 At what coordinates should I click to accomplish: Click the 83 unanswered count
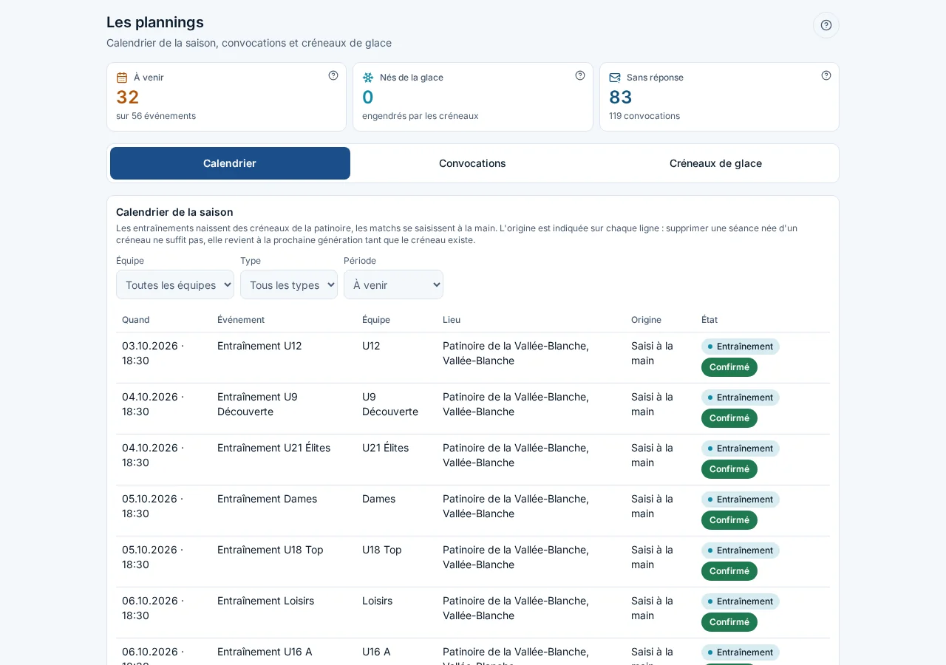(621, 97)
